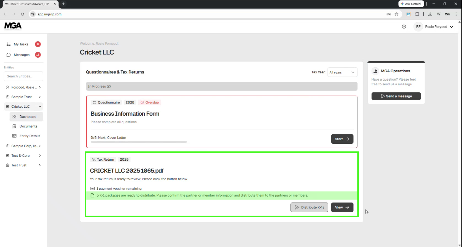The height and width of the screenshot is (247, 462).
Task: Select the Test S-Corp entity
Action: coord(20,156)
